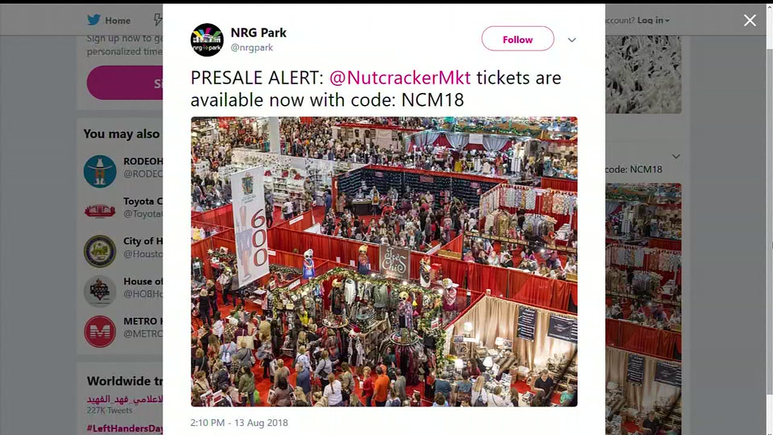Follow the NRG Park account
The width and height of the screenshot is (773, 435).
point(518,39)
